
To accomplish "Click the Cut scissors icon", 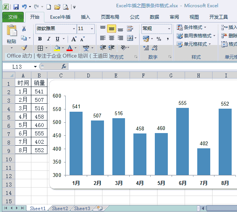I will 24,29.
